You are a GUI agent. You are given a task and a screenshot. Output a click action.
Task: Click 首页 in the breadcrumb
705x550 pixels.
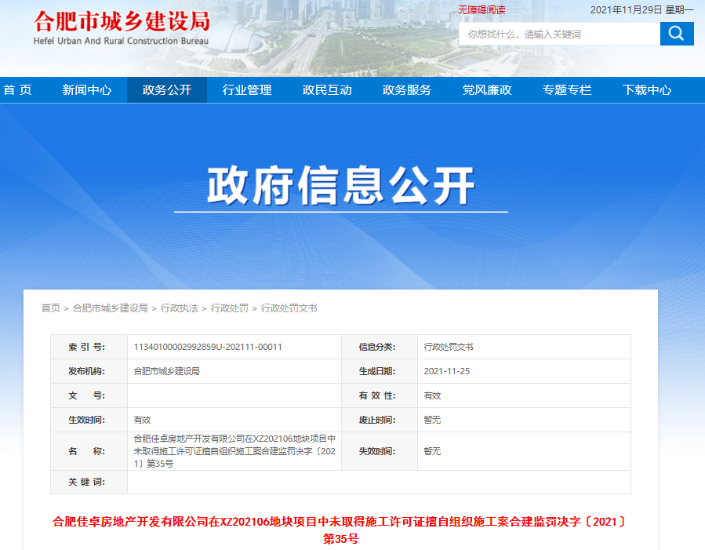click(51, 308)
